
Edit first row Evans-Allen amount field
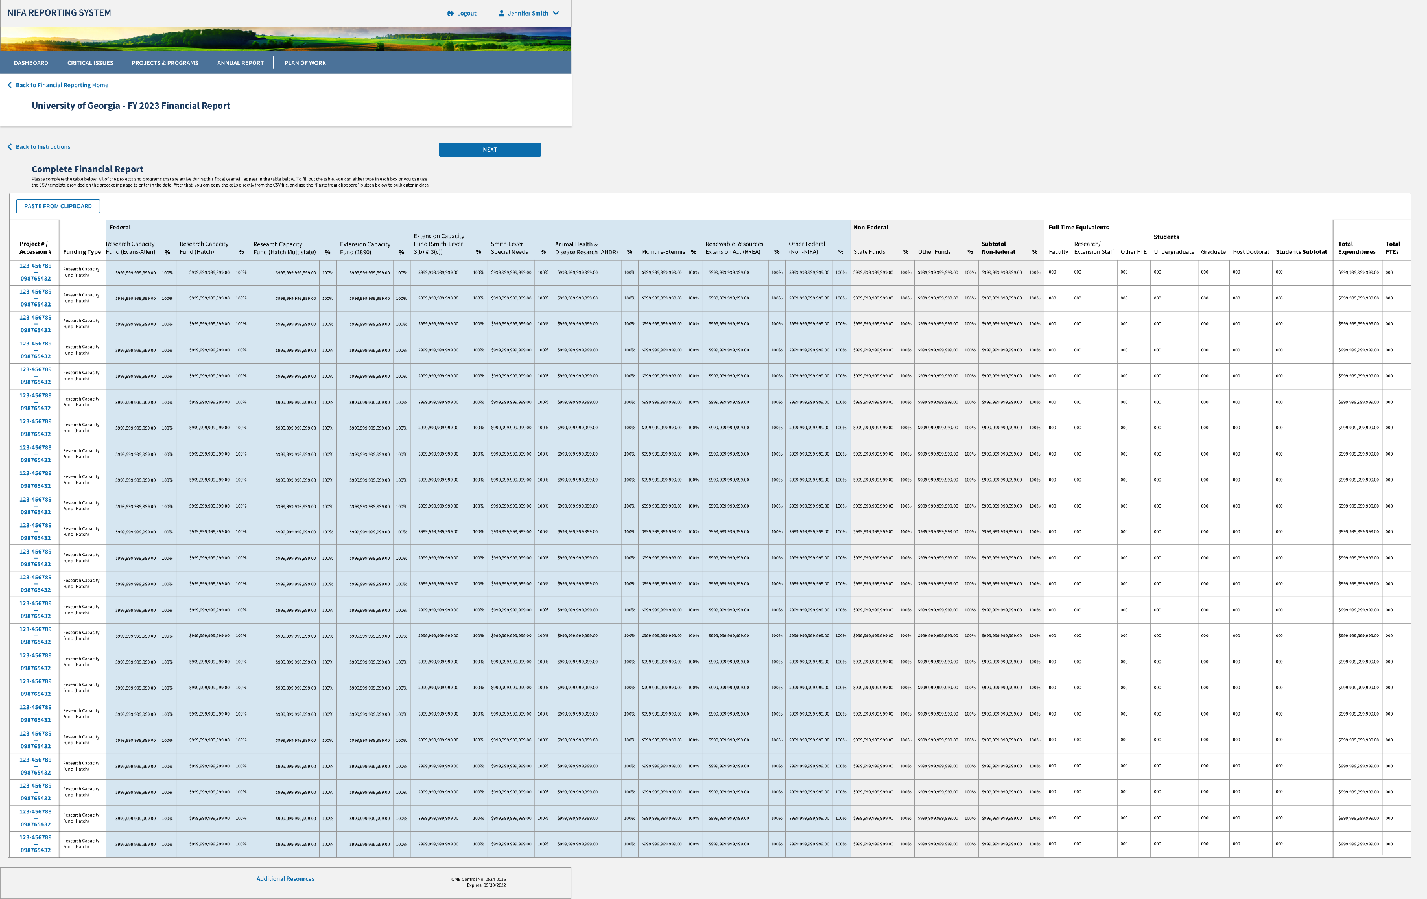point(135,272)
